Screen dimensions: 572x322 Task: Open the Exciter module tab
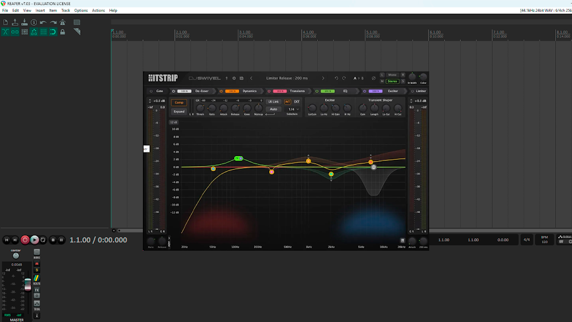point(393,91)
